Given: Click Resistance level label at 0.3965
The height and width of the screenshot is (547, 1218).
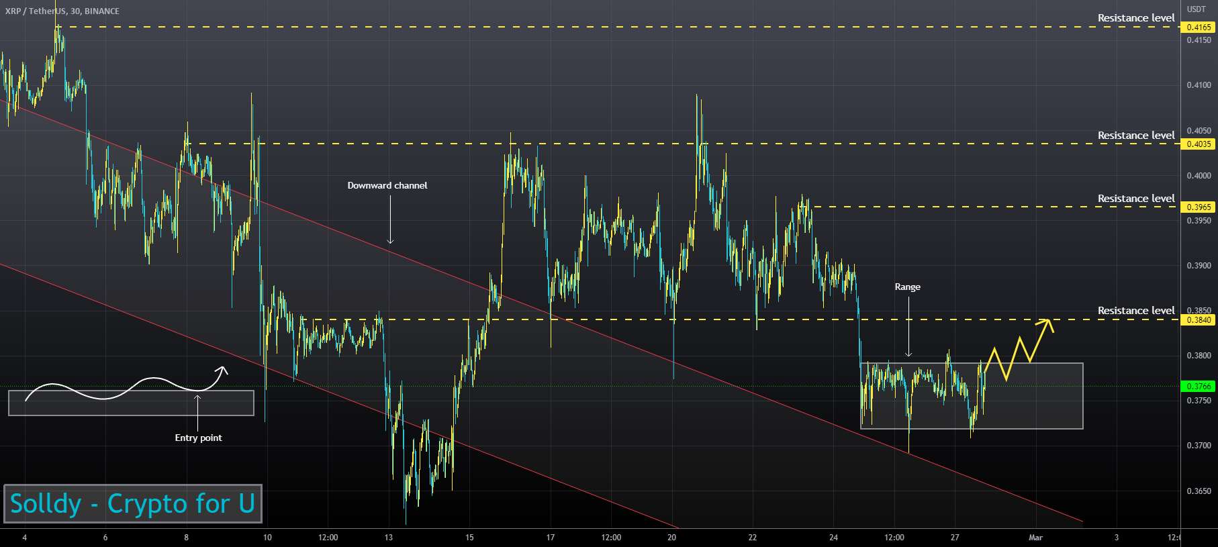Looking at the screenshot, I should coord(1136,199).
